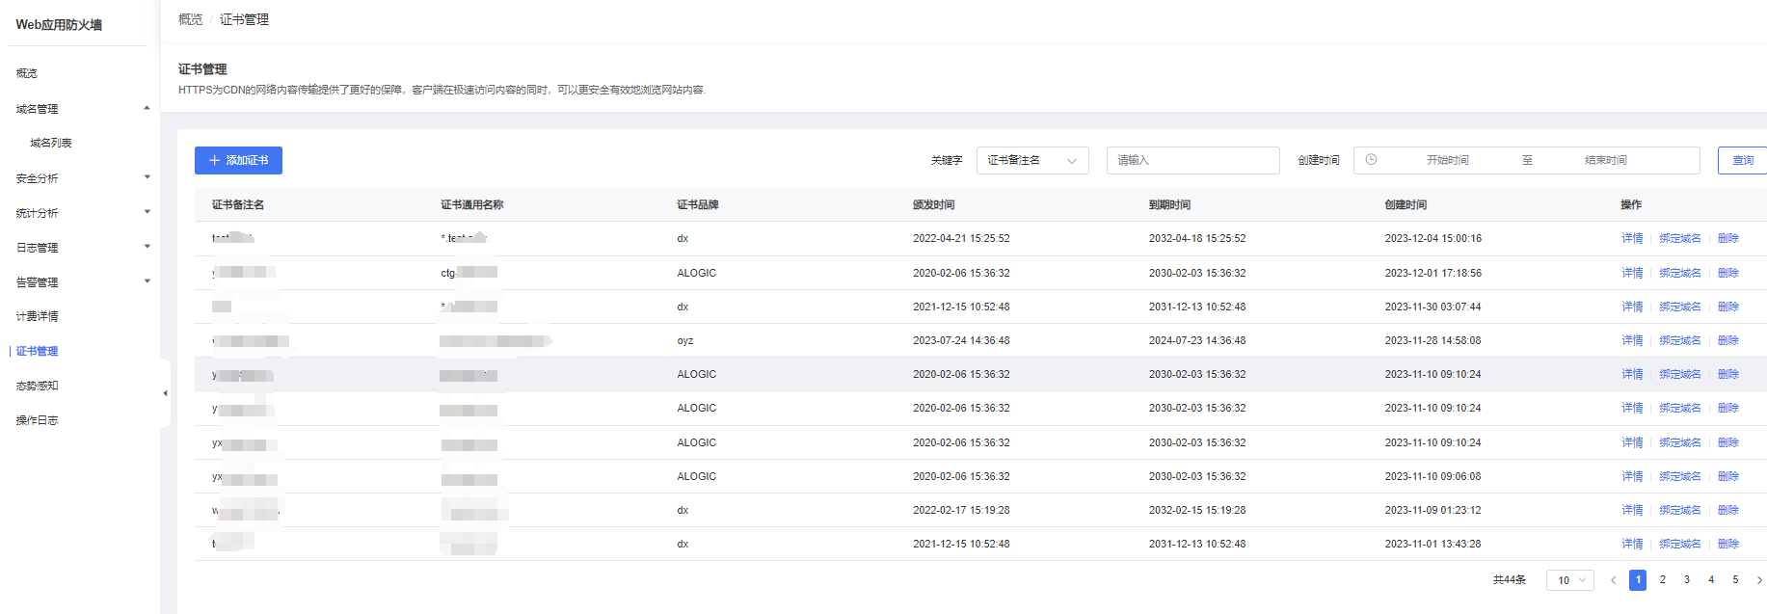Click 删除 in the first certificate row

tap(1727, 238)
